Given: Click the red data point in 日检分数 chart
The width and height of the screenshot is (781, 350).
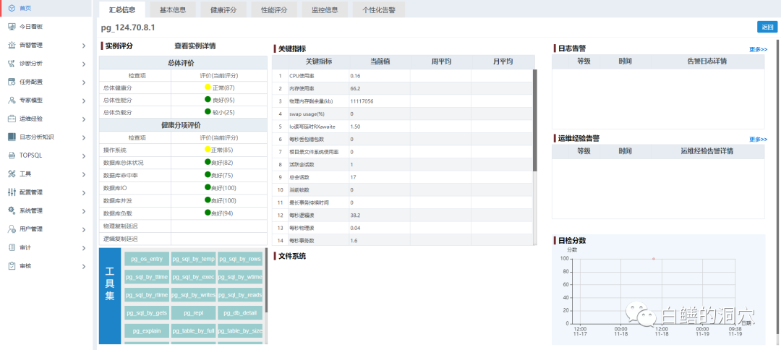Looking at the screenshot, I should [653, 258].
